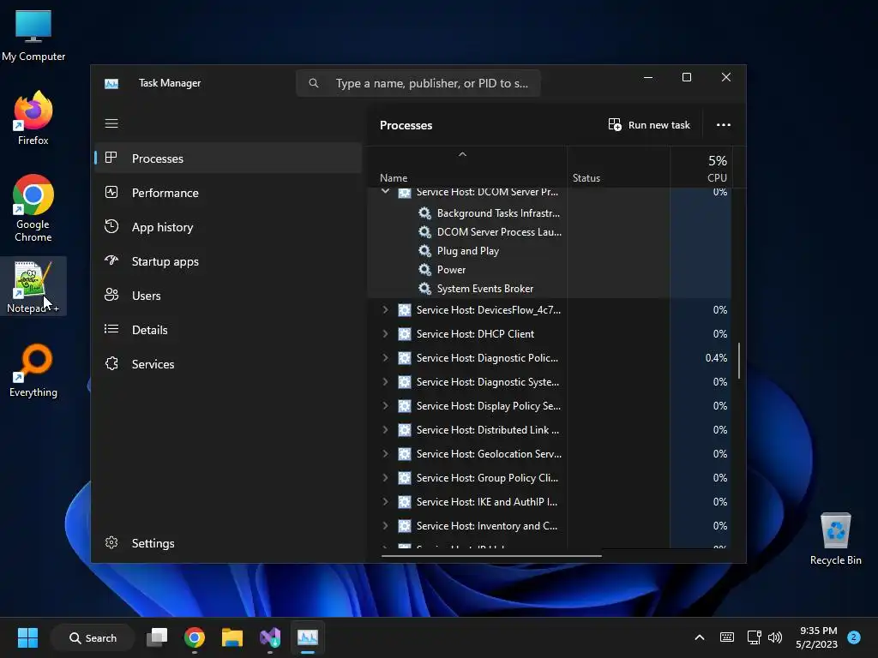Open the Processes page in sidebar

tap(228, 159)
